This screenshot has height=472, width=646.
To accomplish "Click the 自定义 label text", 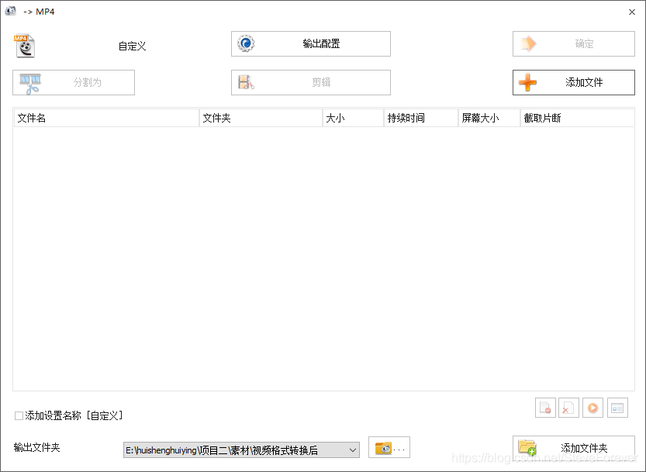I will (x=130, y=46).
